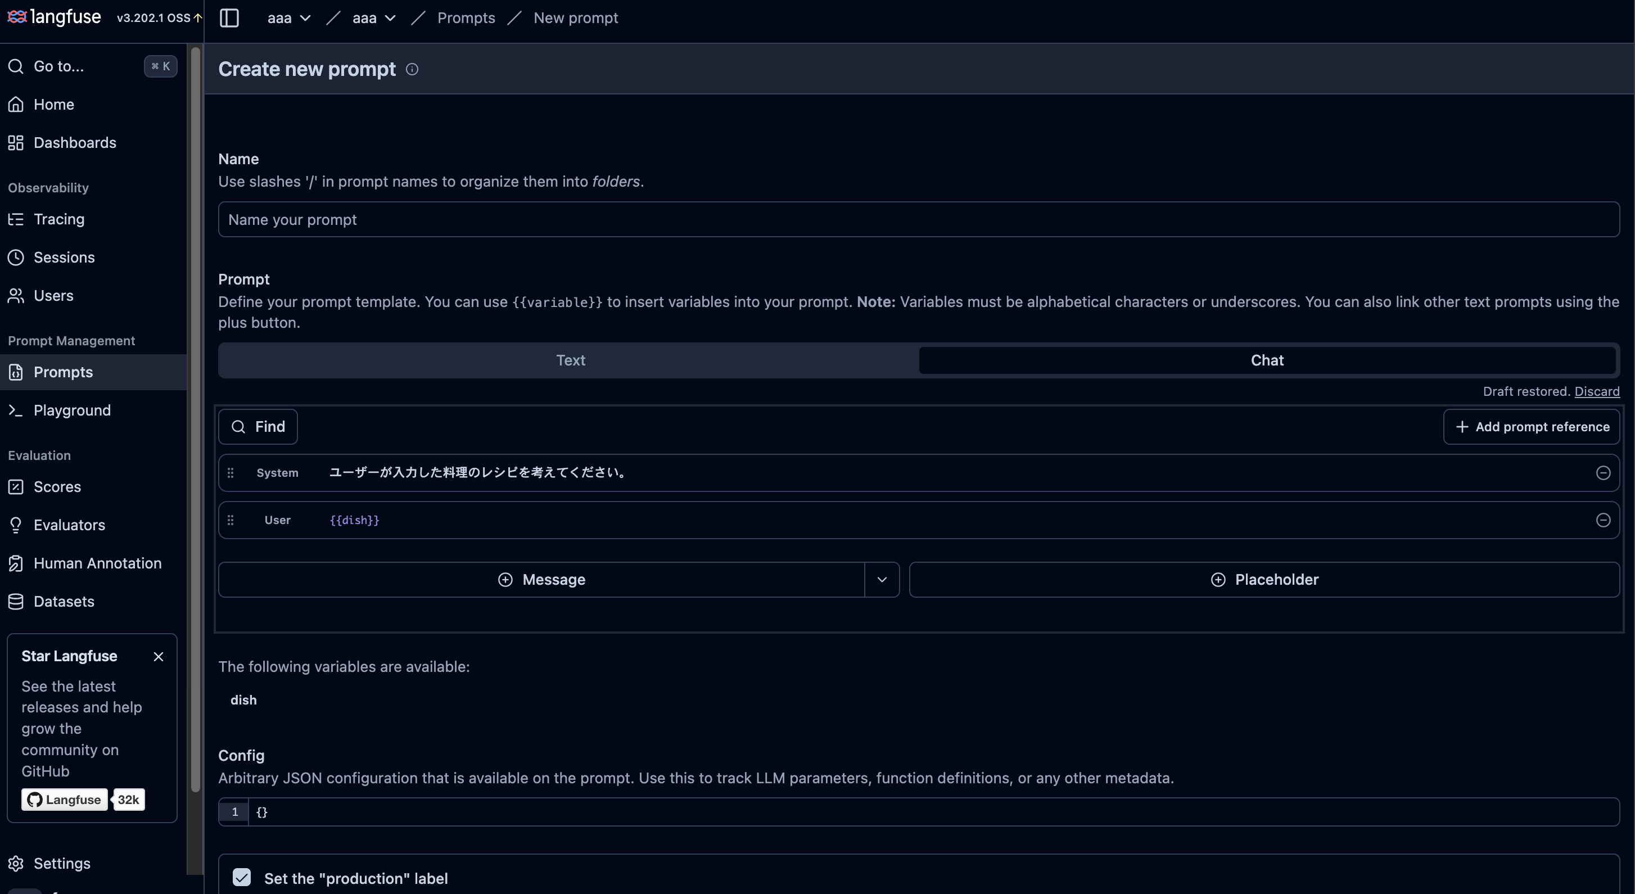
Task: Open the Sessions page
Action: [93, 257]
